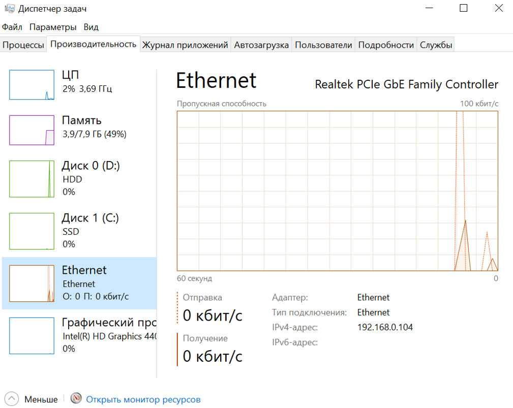Switch to the Журнал приложений tab
Image resolution: width=513 pixels, height=408 pixels.
[185, 45]
